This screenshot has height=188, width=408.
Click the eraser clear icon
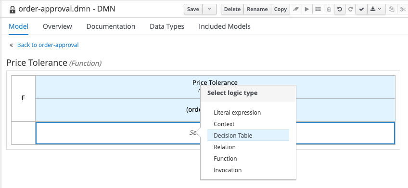(x=295, y=9)
